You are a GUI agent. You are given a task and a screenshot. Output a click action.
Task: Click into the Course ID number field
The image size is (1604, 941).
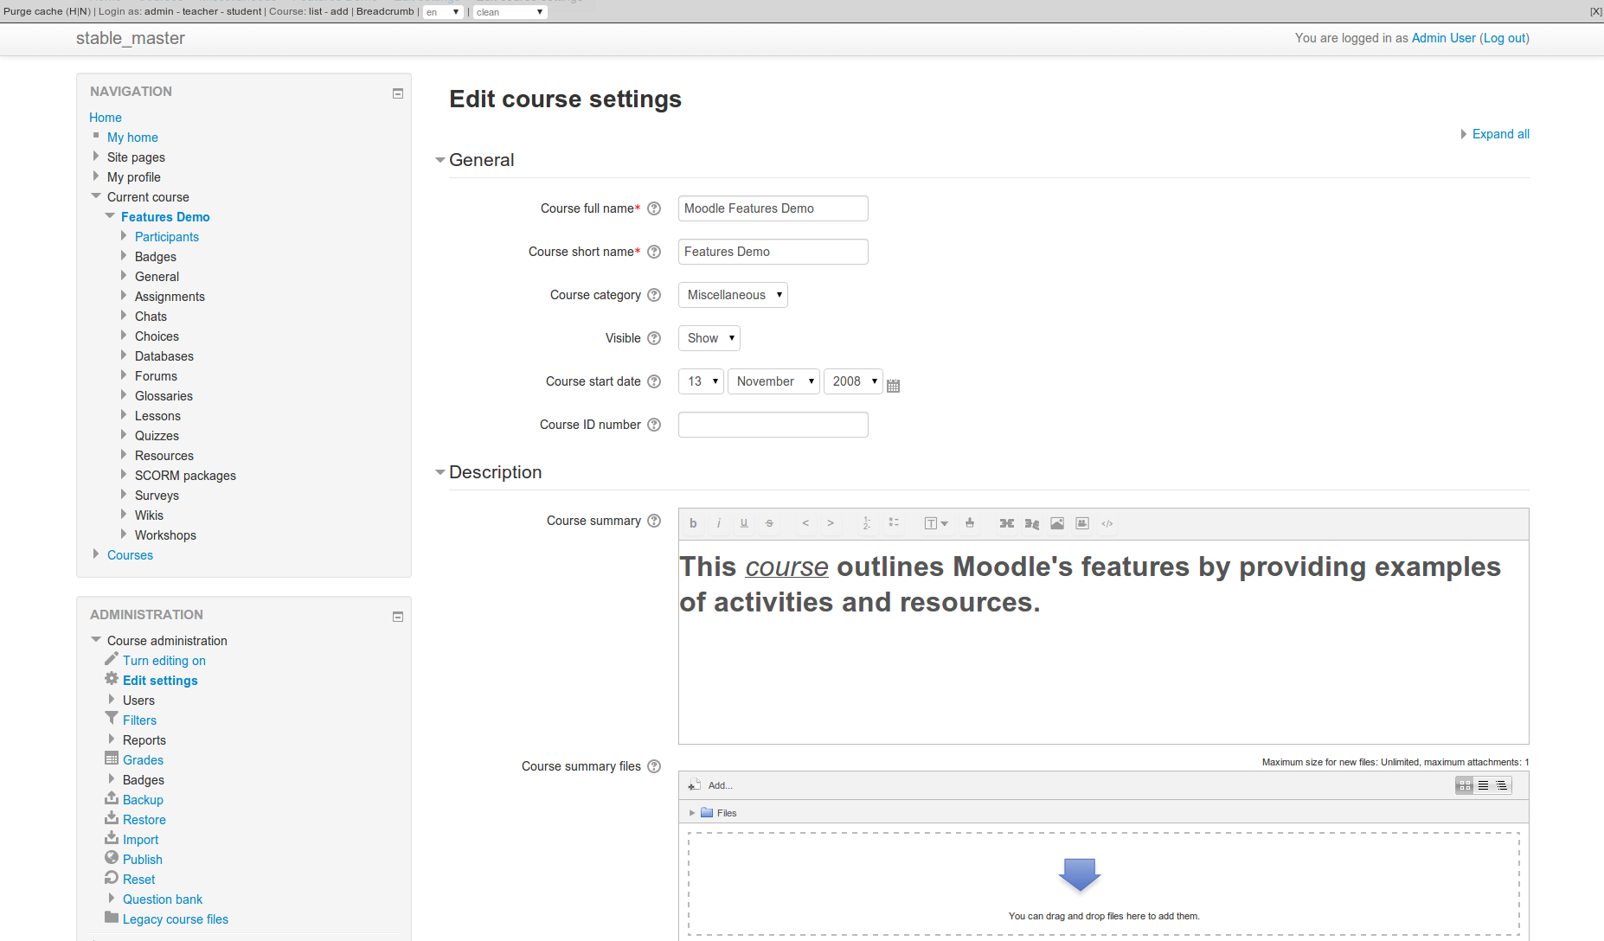(x=773, y=425)
